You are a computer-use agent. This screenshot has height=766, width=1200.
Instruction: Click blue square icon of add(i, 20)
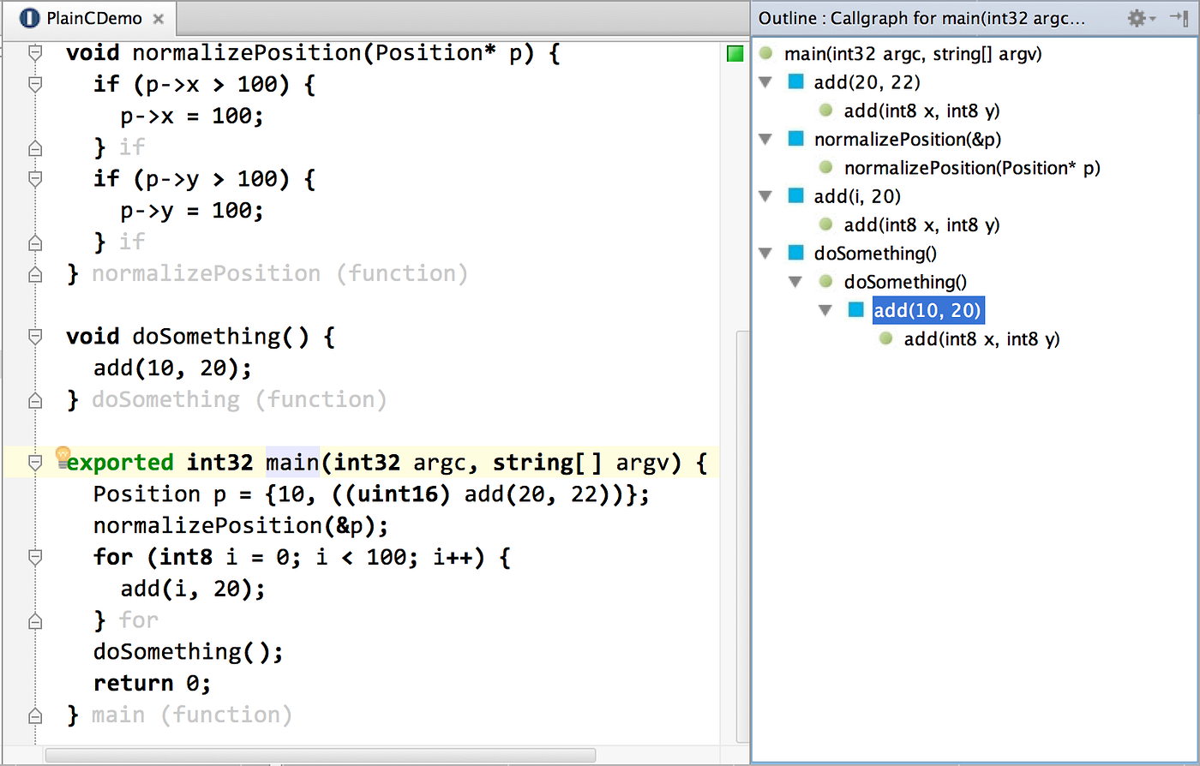[x=796, y=196]
